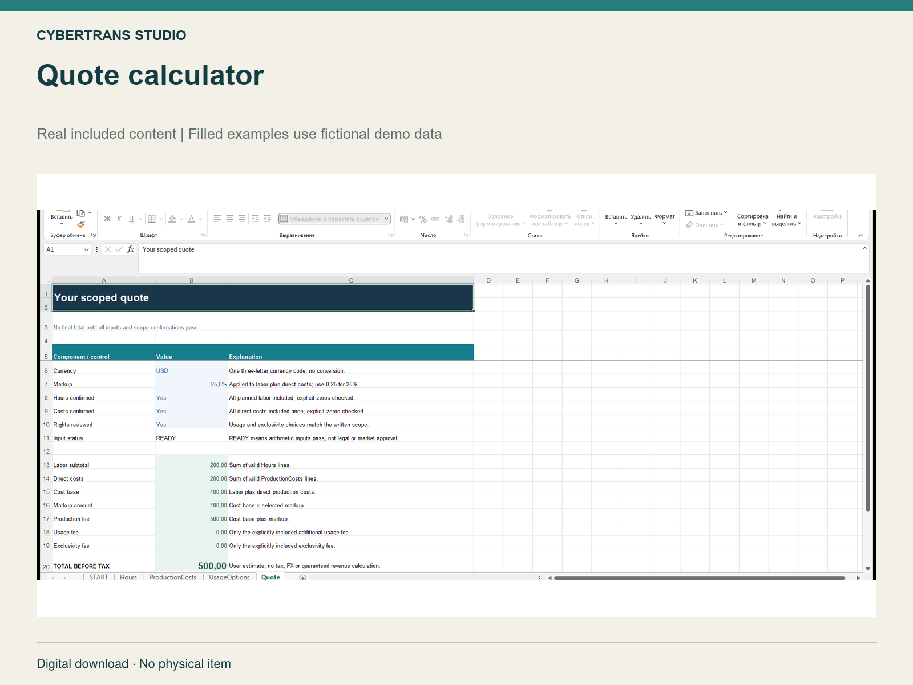Click the increase indent icon

pyautogui.click(x=267, y=219)
